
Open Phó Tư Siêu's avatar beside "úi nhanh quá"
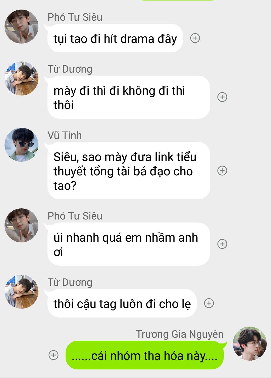coord(22,225)
